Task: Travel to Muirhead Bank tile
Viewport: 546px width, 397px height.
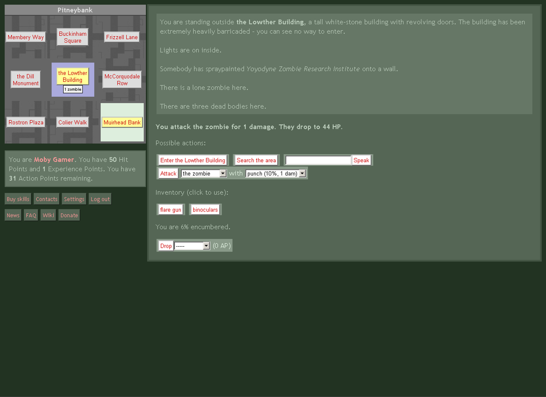Action: (x=122, y=123)
